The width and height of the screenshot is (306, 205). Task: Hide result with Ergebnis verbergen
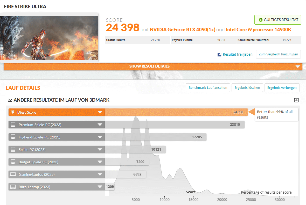coord(282,88)
